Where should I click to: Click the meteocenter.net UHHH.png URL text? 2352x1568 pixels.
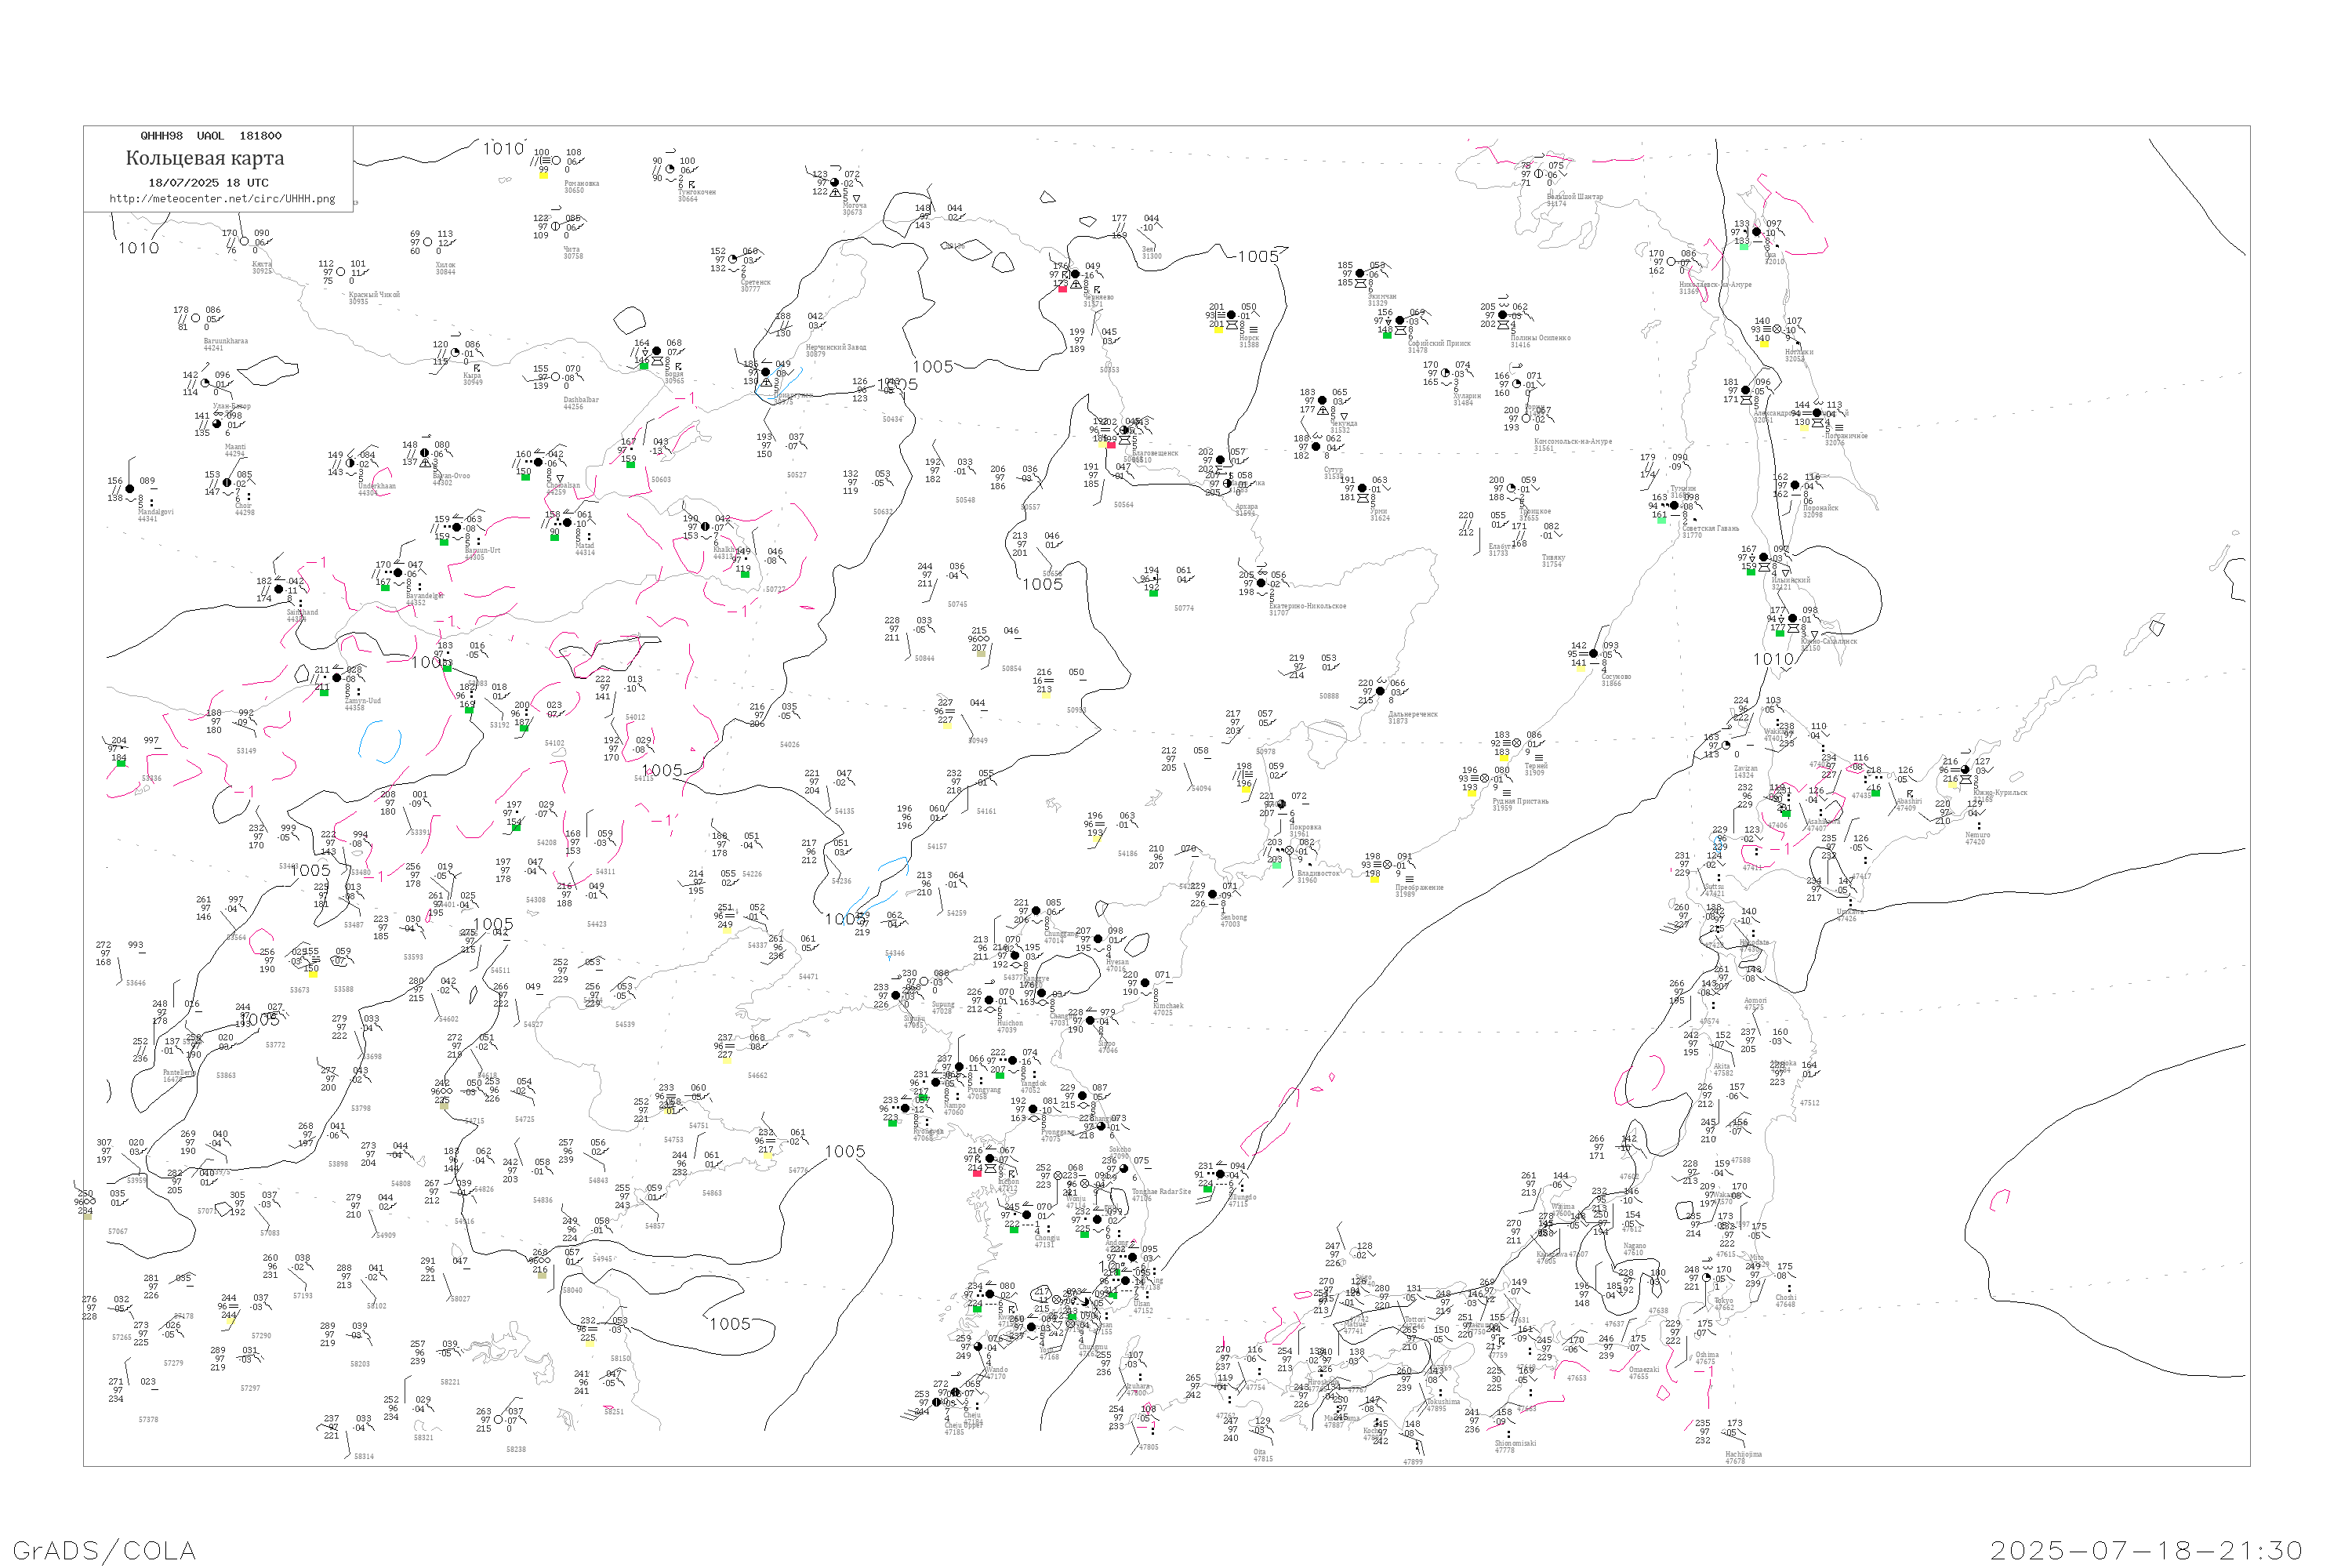click(222, 199)
